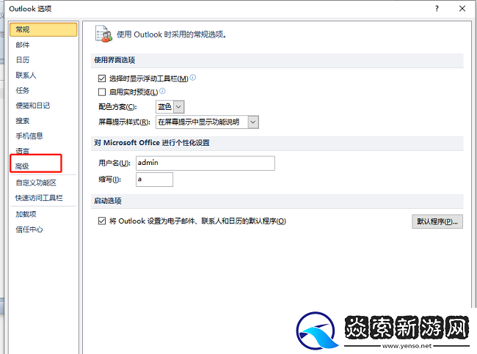Click the 默认程序 button
Viewport: 477px width, 354px height.
437,221
